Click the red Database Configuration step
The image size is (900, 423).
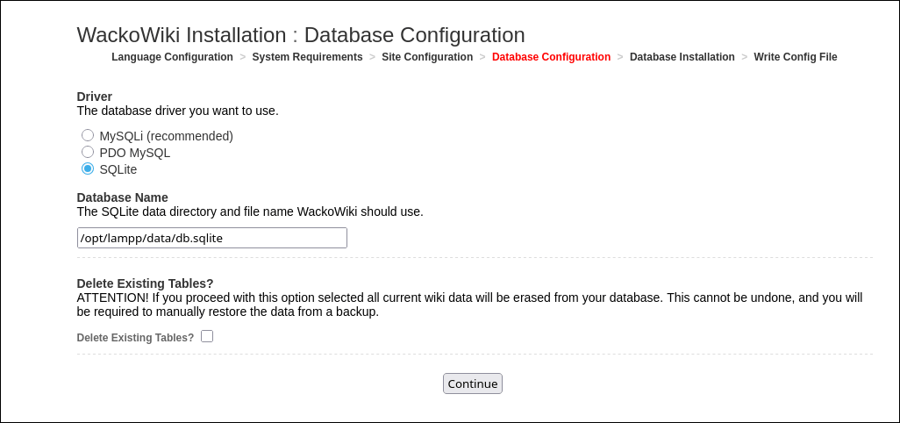(x=551, y=57)
